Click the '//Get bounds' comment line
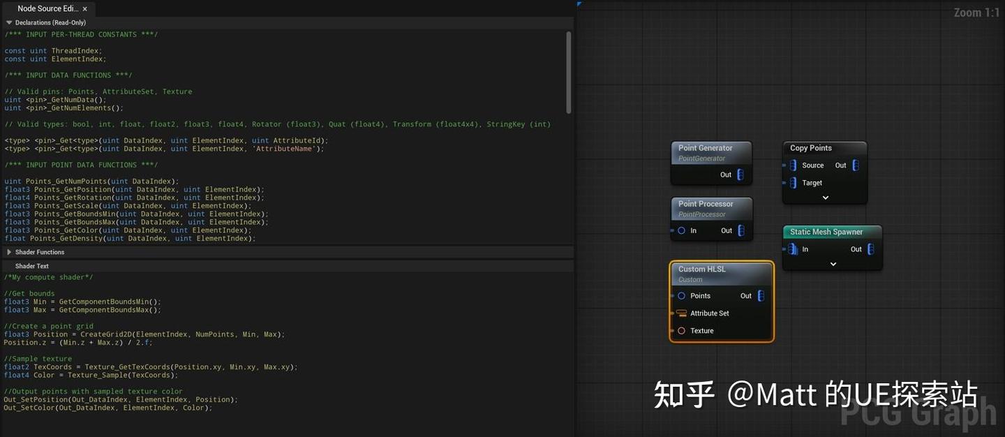Image resolution: width=1005 pixels, height=437 pixels. (29, 293)
